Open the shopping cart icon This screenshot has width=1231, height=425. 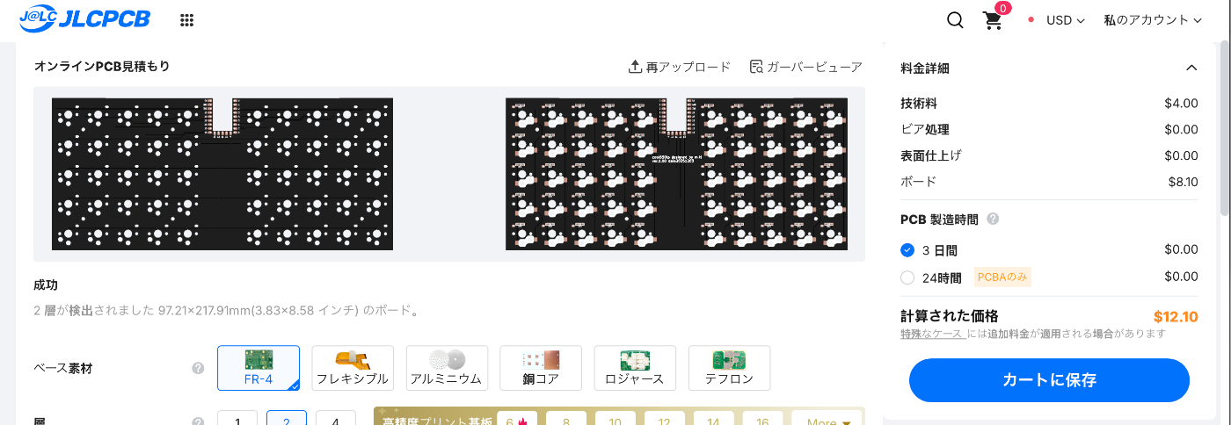(993, 21)
